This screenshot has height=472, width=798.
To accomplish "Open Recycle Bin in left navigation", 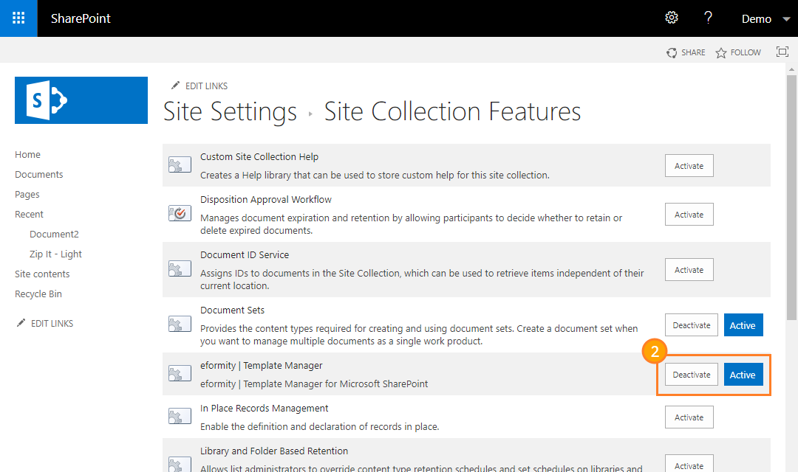I will [x=38, y=294].
